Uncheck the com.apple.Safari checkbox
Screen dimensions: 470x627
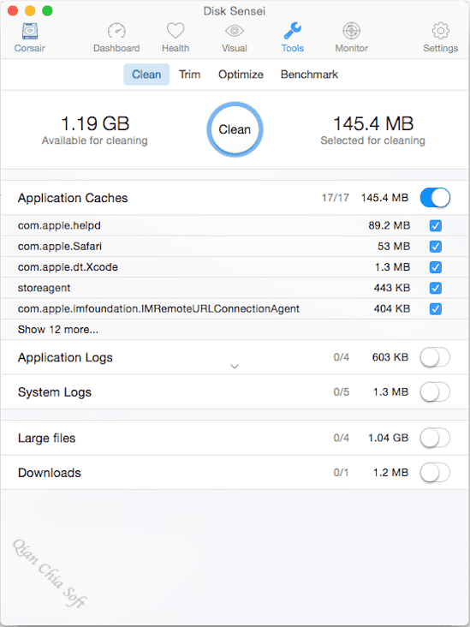point(435,247)
